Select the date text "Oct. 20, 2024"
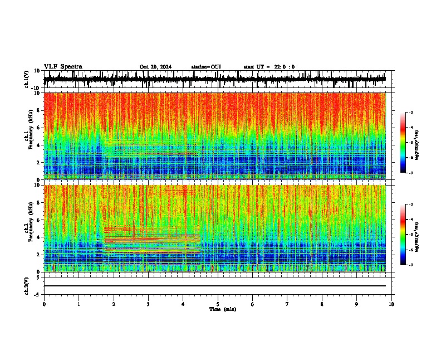 [155, 67]
